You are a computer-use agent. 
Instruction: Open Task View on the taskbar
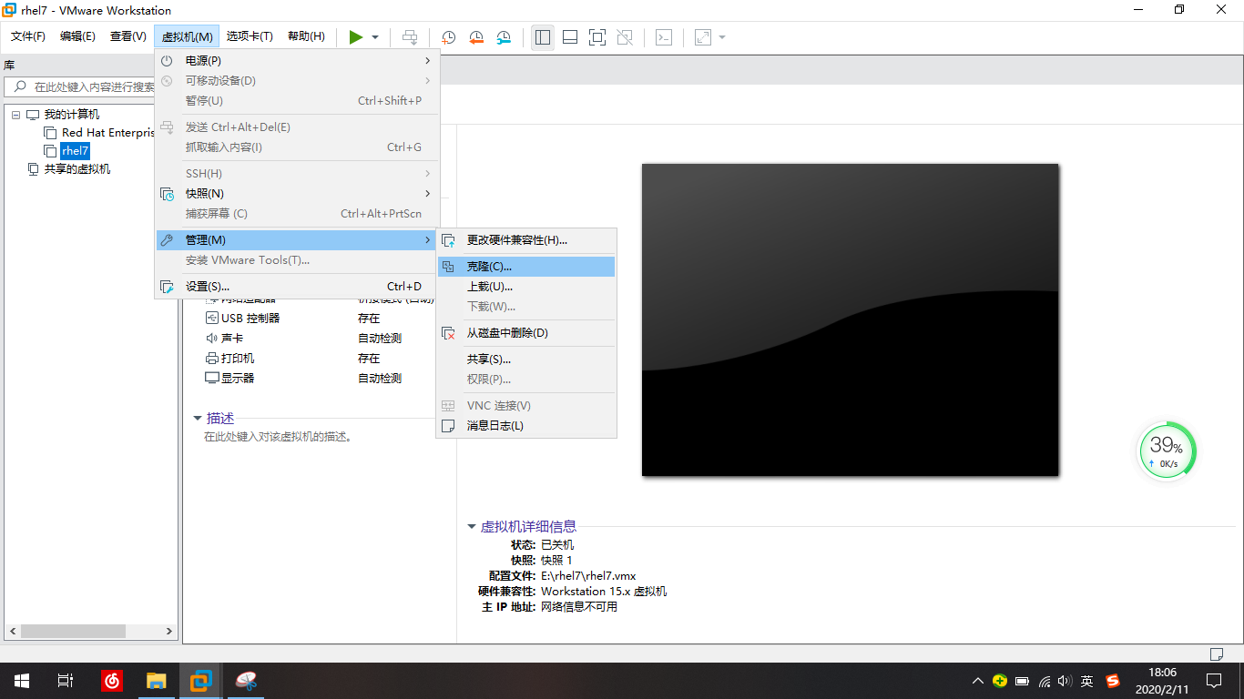point(66,681)
